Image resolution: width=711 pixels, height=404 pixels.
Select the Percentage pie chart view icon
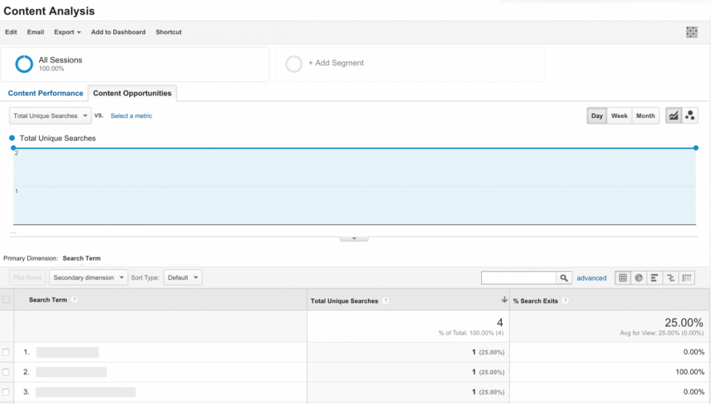(x=639, y=278)
